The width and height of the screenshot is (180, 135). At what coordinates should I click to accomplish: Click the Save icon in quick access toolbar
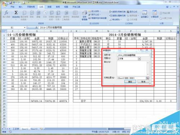[10, 3]
